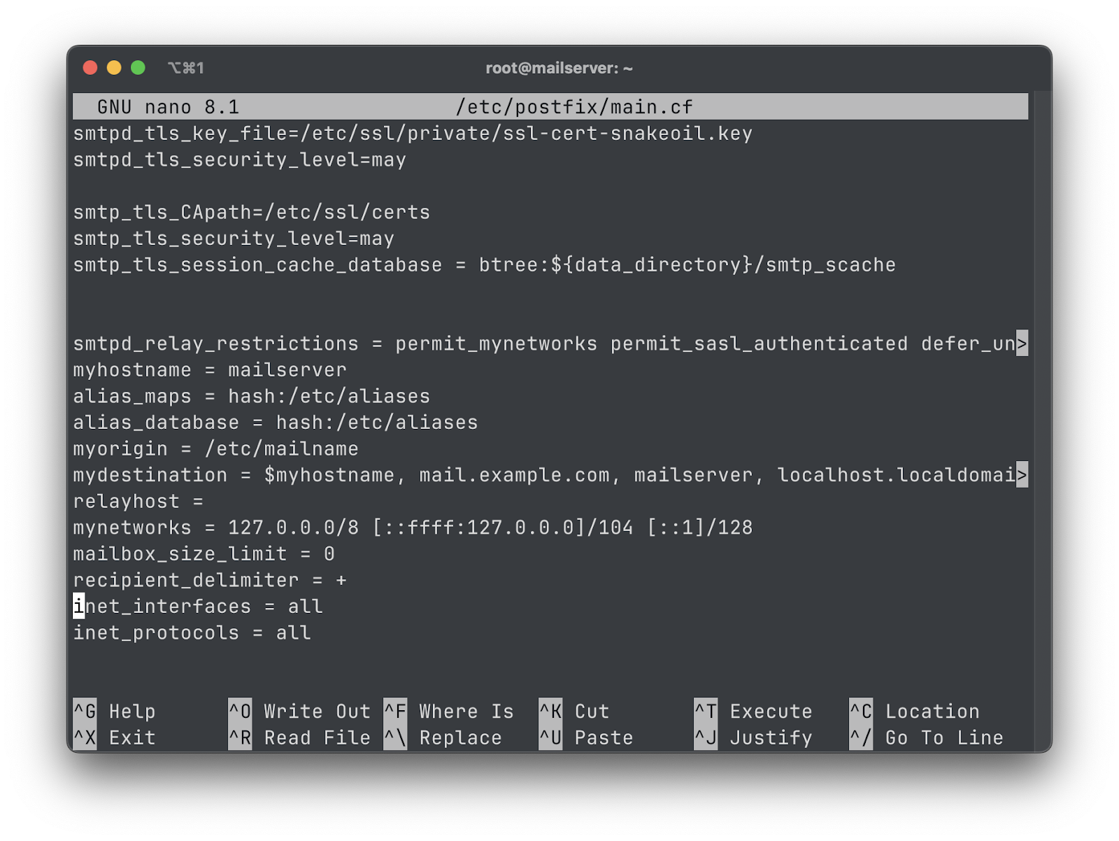Click the myhostname = mailserver line
Screen dimensions: 1119x841
click(x=210, y=369)
